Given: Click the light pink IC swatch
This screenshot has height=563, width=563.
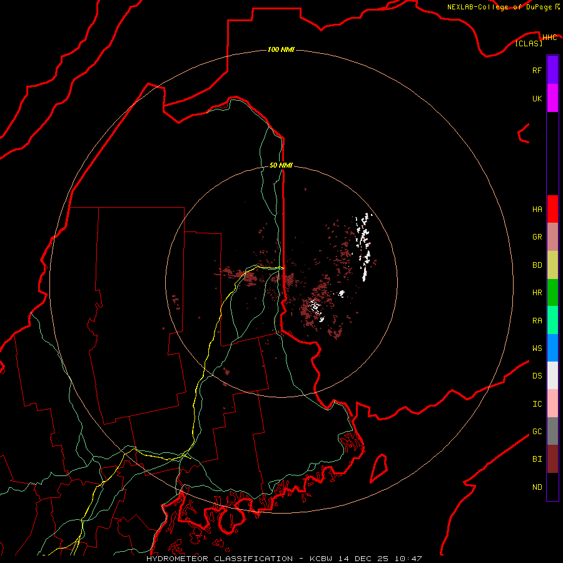Looking at the screenshot, I should 552,403.
